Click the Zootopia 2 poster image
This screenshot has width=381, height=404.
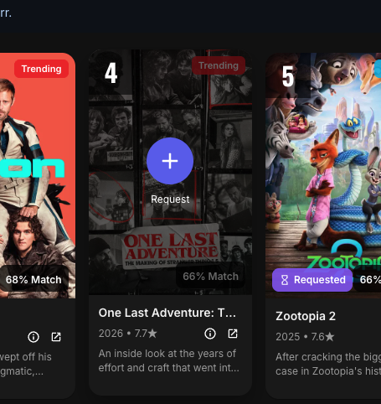click(323, 175)
